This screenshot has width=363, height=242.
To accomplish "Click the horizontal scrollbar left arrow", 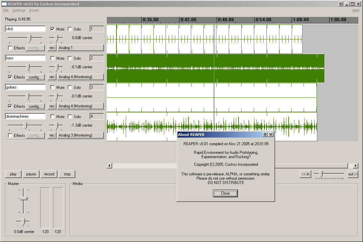I will (109, 166).
